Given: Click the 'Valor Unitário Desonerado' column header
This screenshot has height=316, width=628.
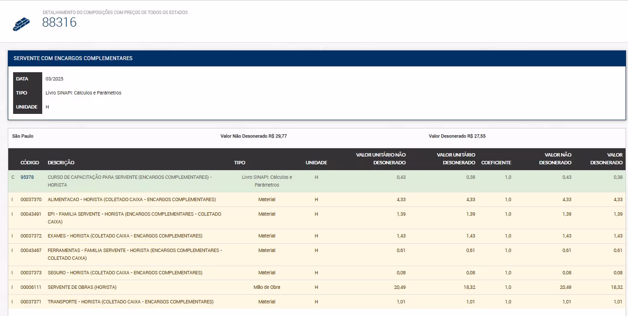Looking at the screenshot, I should pos(456,158).
